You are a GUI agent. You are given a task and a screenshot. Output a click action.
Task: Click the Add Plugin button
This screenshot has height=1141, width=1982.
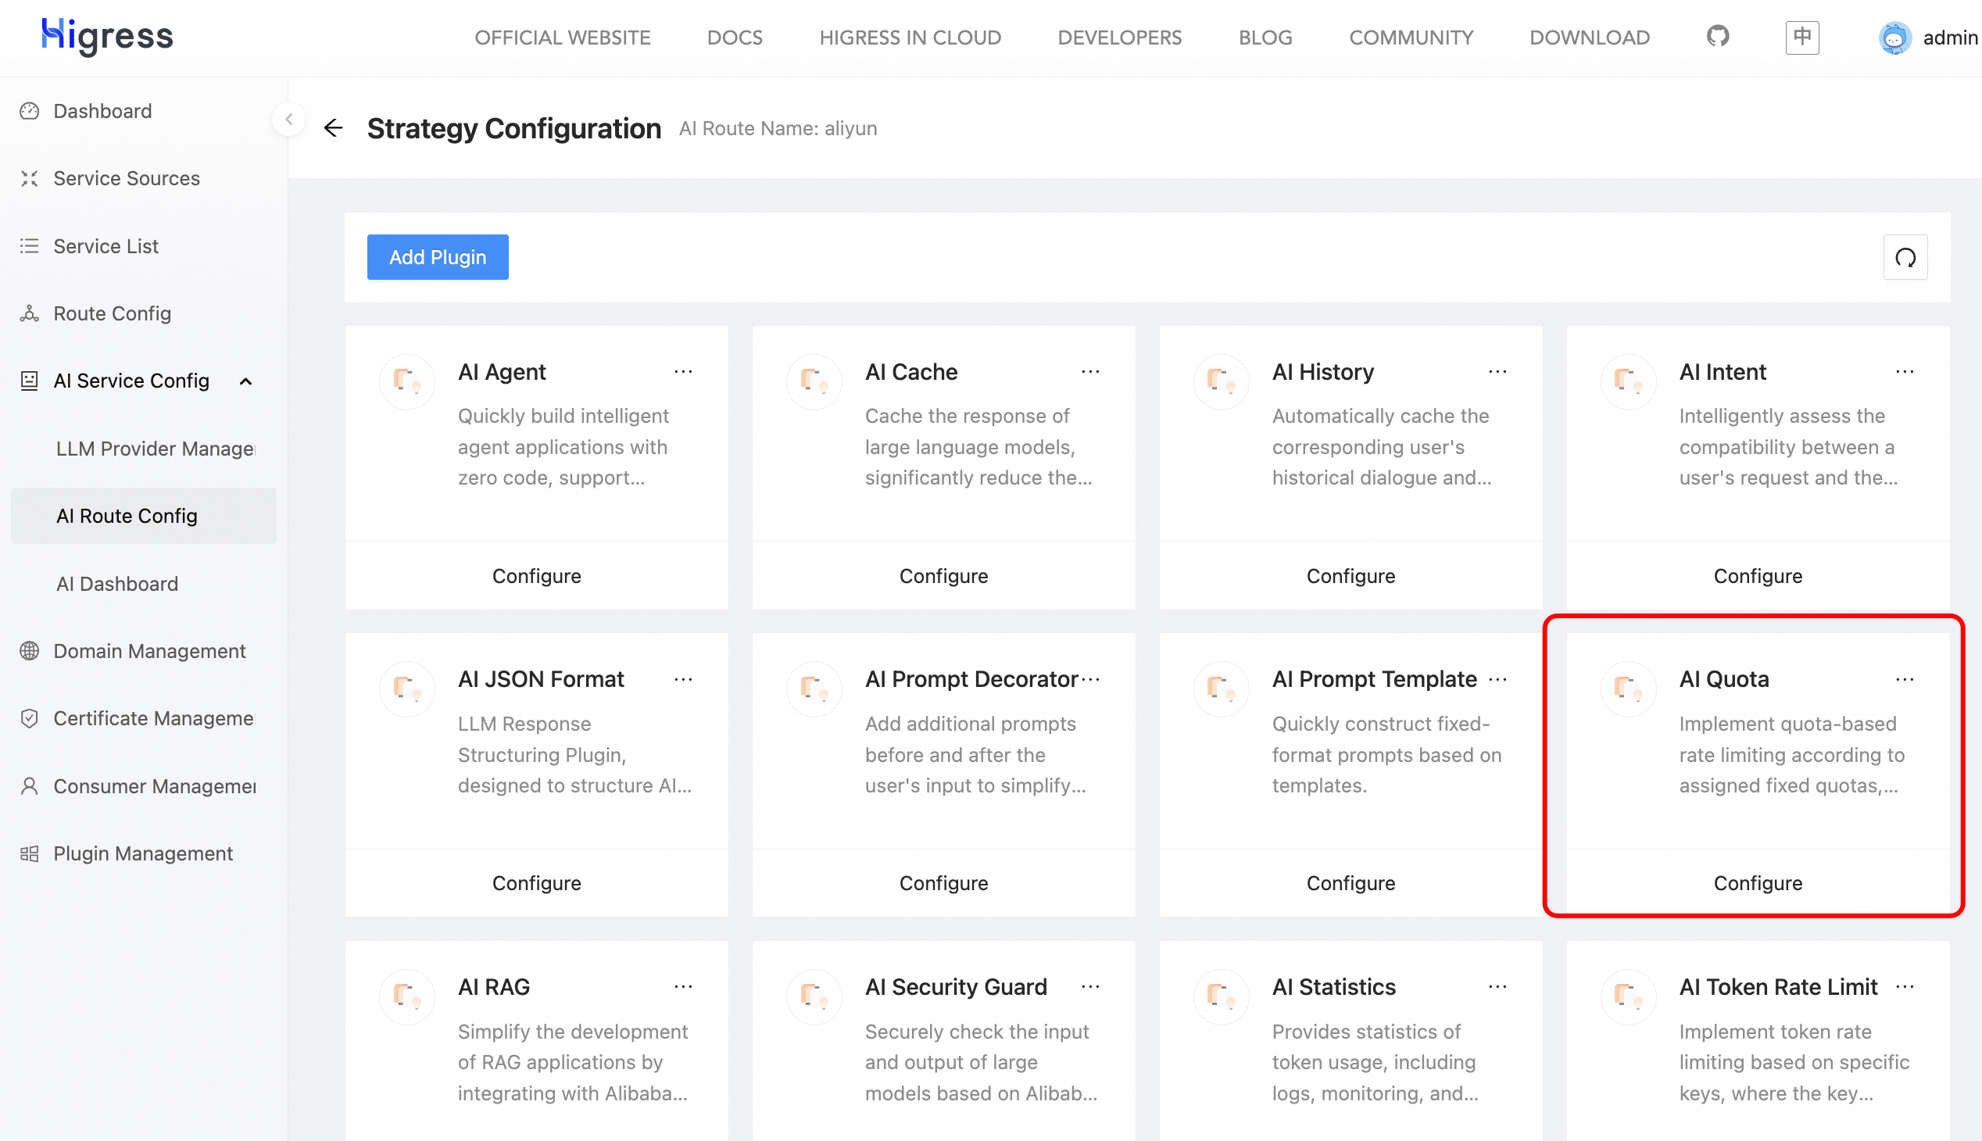tap(438, 257)
